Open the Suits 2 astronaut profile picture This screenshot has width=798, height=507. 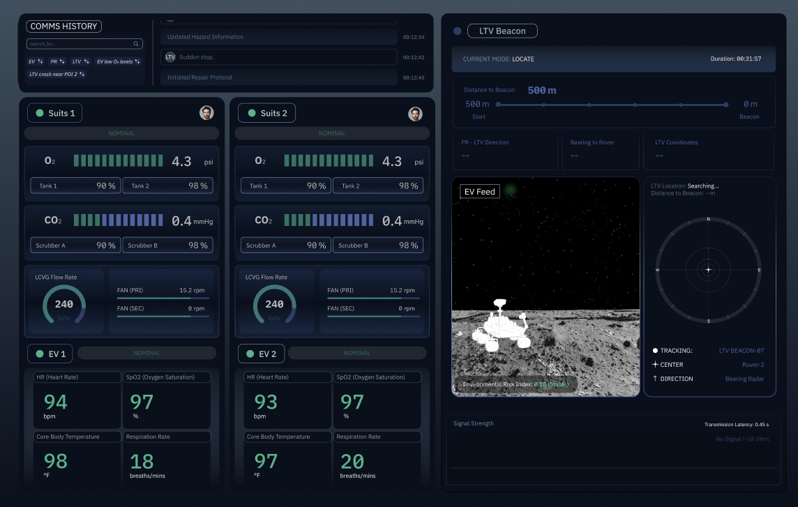coord(415,114)
